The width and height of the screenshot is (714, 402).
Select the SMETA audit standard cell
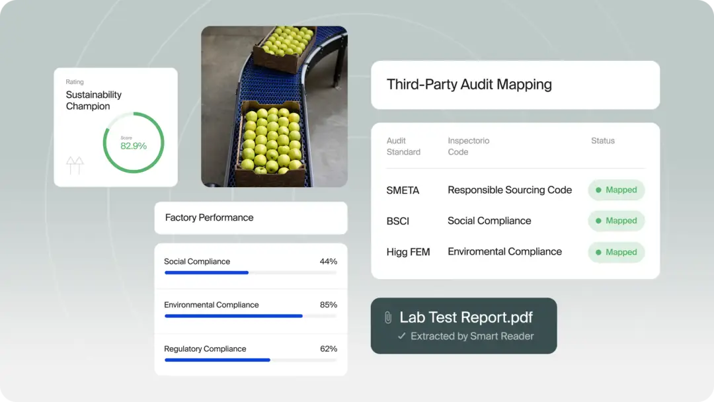pos(403,190)
